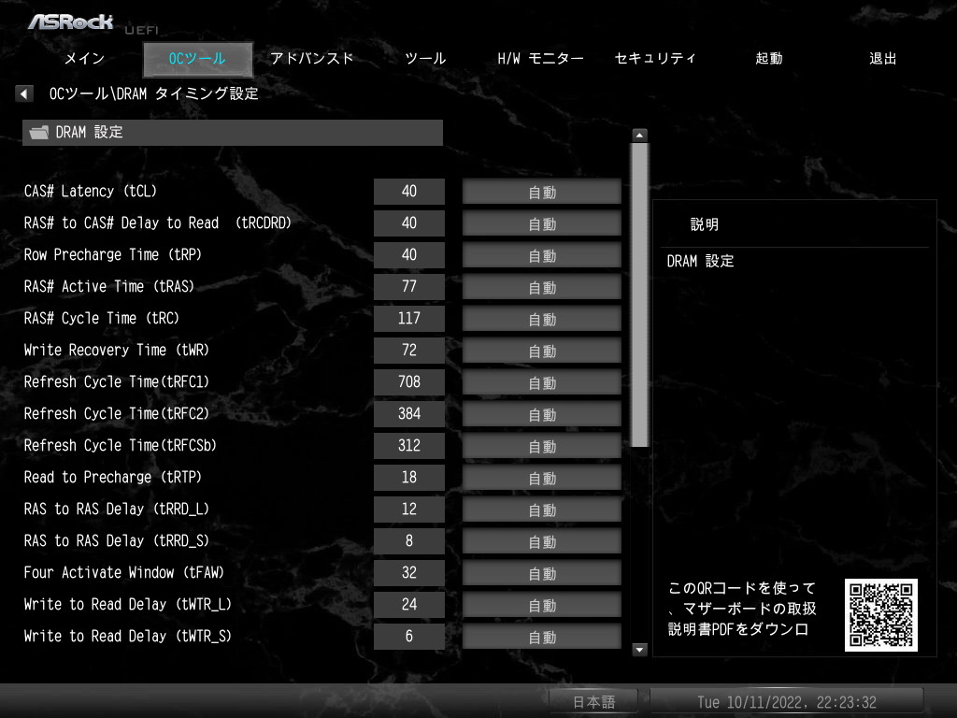
Task: Open the DRAM 設定 folder icon
Action: point(39,132)
